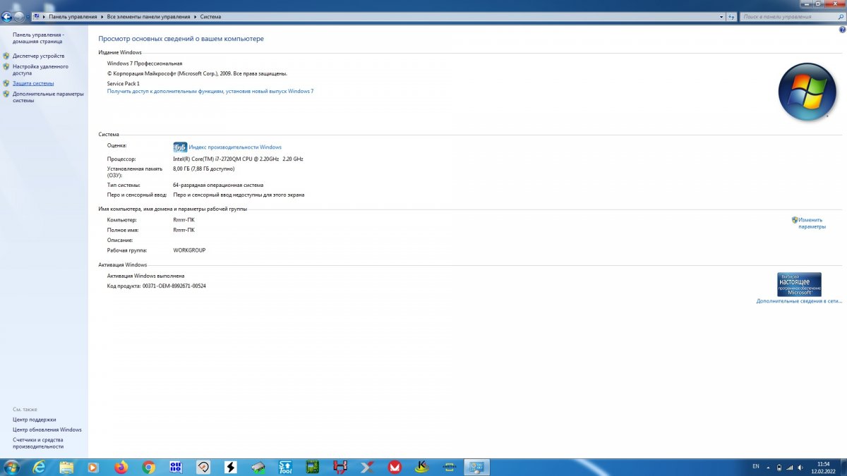Click 'Изменить параметры' link

(812, 224)
